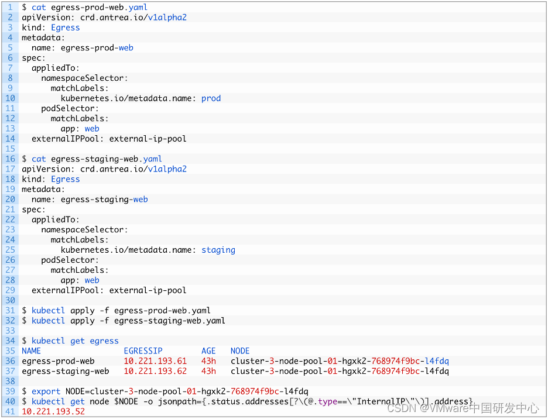The height and width of the screenshot is (419, 548).
Task: Click the node name in egress-staging-web row
Action: [x=340, y=371]
